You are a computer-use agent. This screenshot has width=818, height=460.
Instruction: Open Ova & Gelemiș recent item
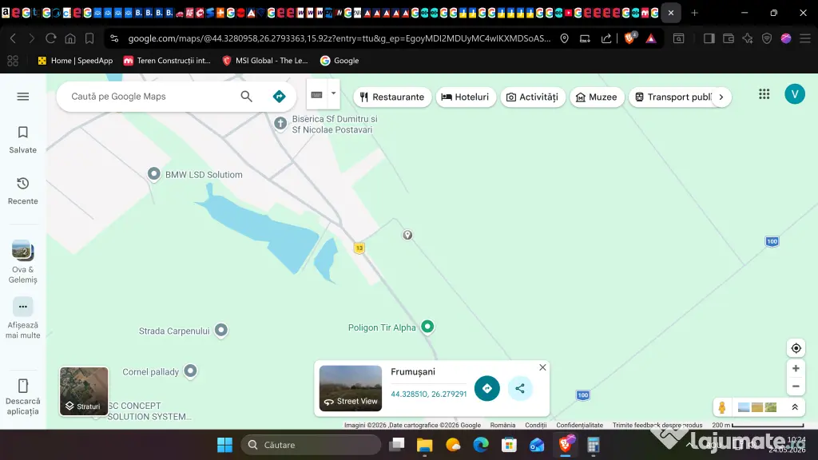pyautogui.click(x=23, y=262)
